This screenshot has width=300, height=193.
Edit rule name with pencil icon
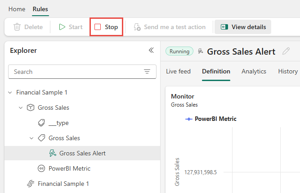tap(286, 51)
